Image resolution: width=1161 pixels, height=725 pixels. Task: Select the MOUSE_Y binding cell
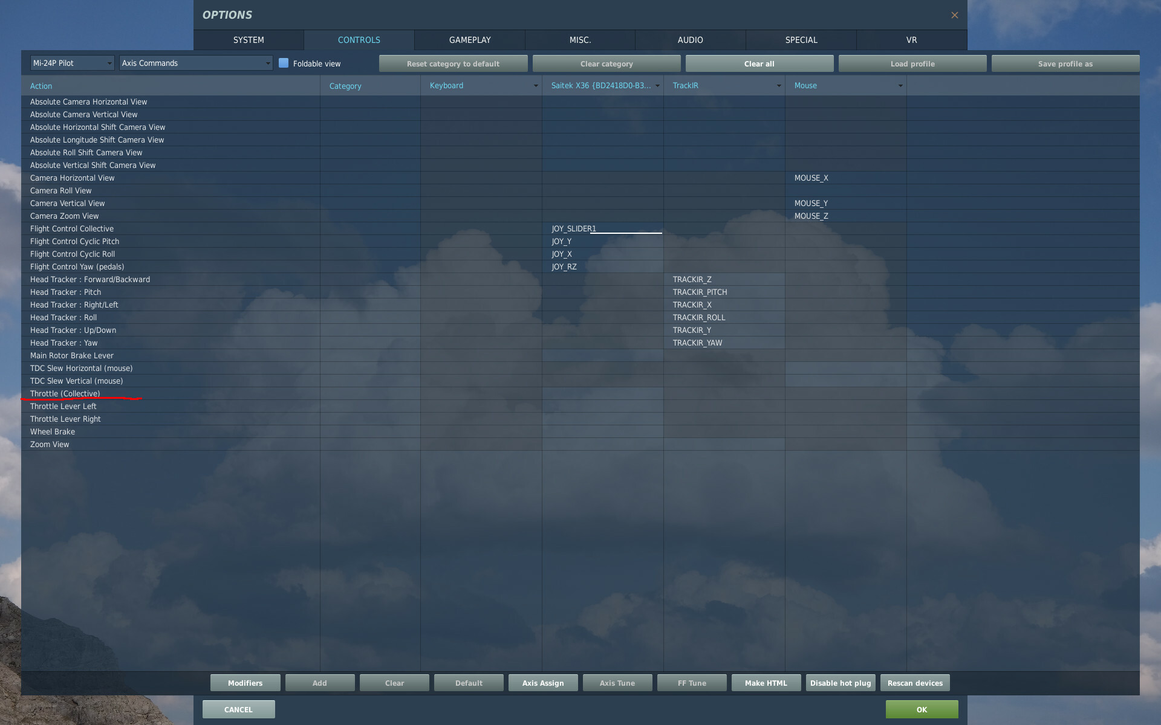point(846,203)
